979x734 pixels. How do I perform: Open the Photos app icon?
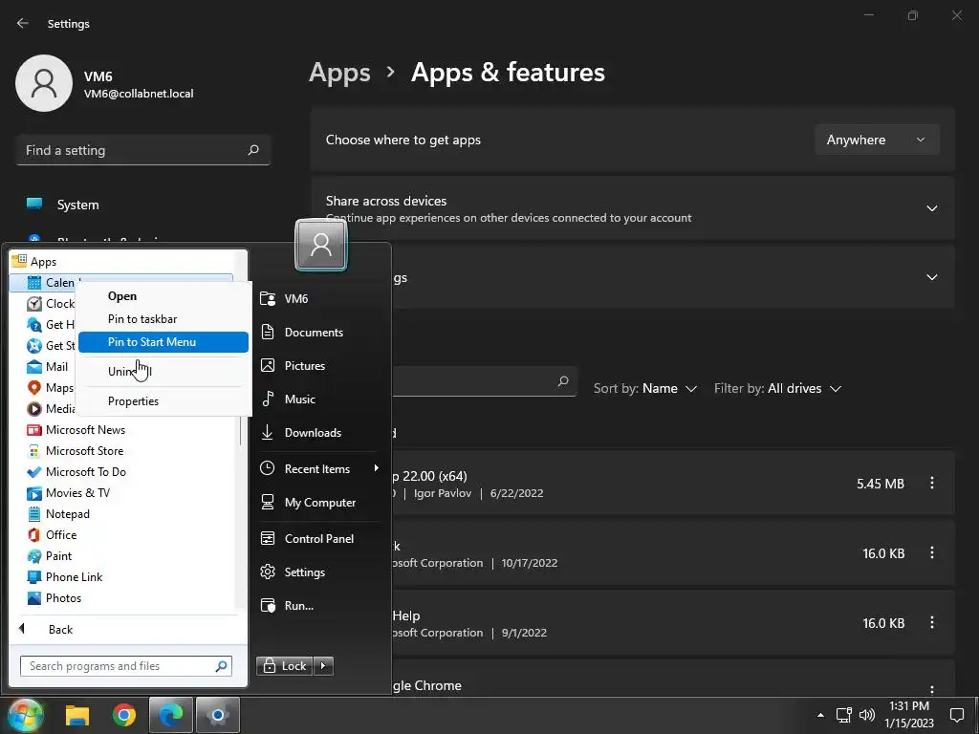click(34, 598)
